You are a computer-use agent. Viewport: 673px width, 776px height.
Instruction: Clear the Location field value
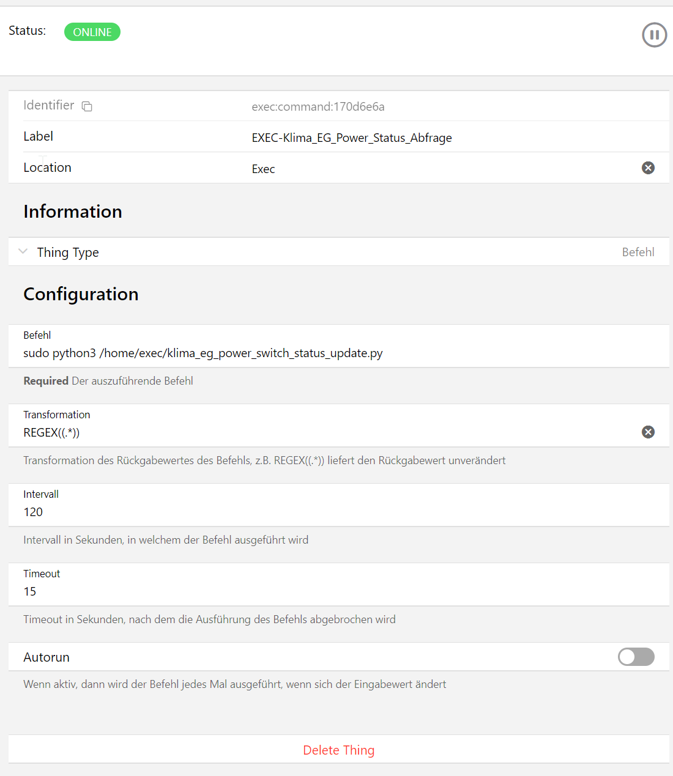click(x=648, y=168)
